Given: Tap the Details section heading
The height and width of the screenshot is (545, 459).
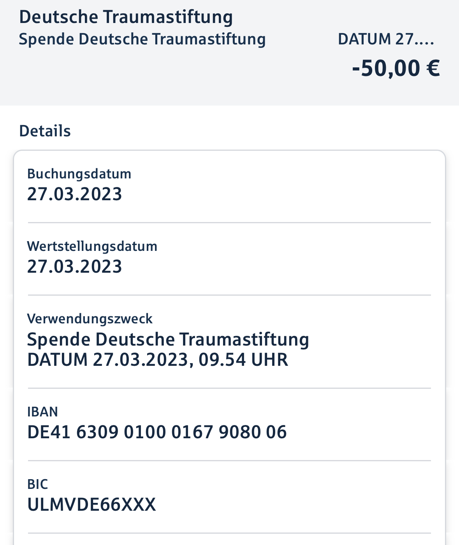Looking at the screenshot, I should 45,131.
